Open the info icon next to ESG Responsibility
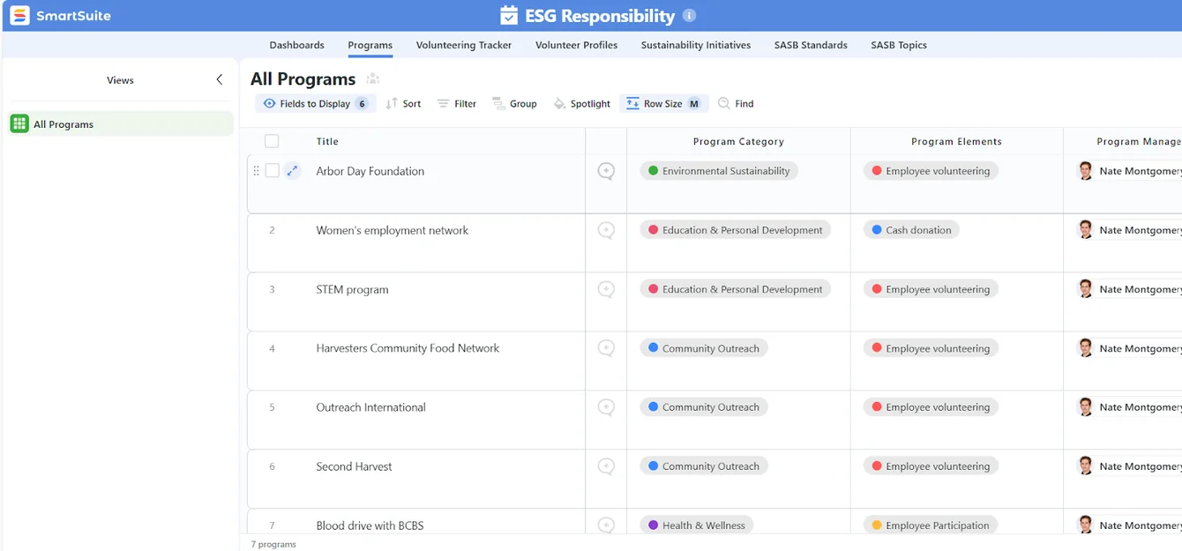The image size is (1182, 551). (690, 16)
